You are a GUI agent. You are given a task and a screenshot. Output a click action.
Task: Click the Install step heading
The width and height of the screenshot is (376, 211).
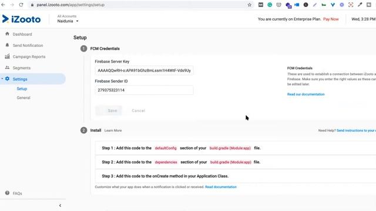pyautogui.click(x=95, y=130)
